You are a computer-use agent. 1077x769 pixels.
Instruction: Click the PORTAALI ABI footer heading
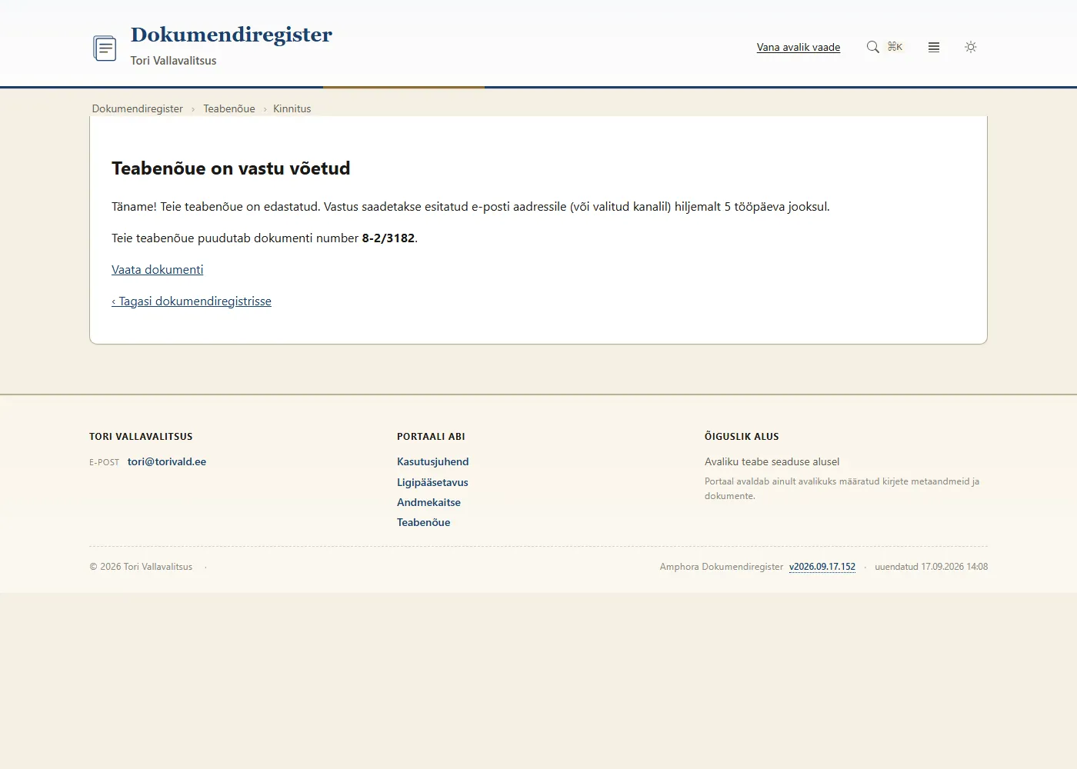point(431,436)
